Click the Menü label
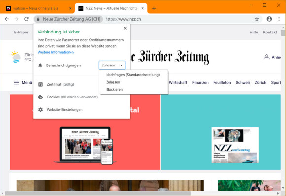This screenshot has height=196, width=286. [27, 83]
